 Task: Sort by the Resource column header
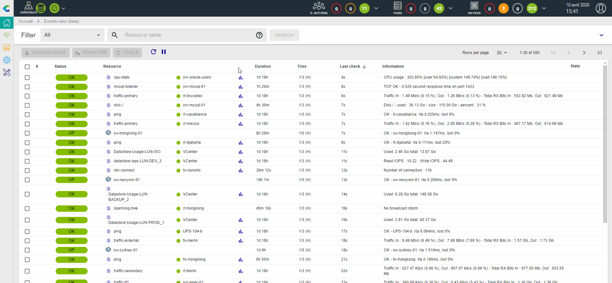point(112,66)
